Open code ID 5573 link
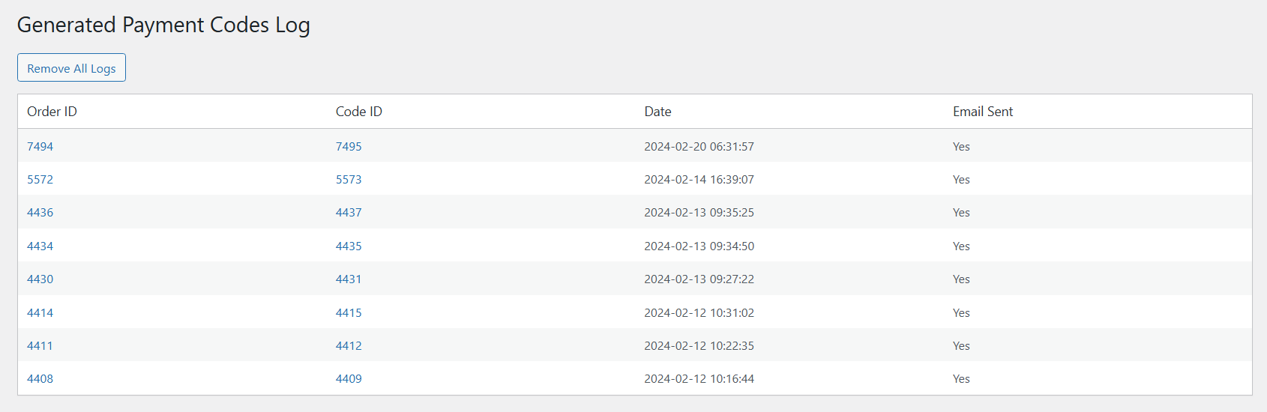 pyautogui.click(x=349, y=180)
